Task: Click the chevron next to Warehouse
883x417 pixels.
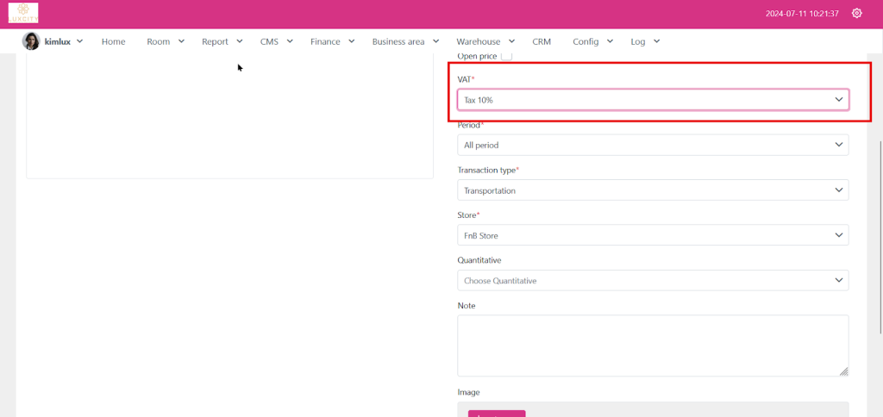Action: (512, 40)
